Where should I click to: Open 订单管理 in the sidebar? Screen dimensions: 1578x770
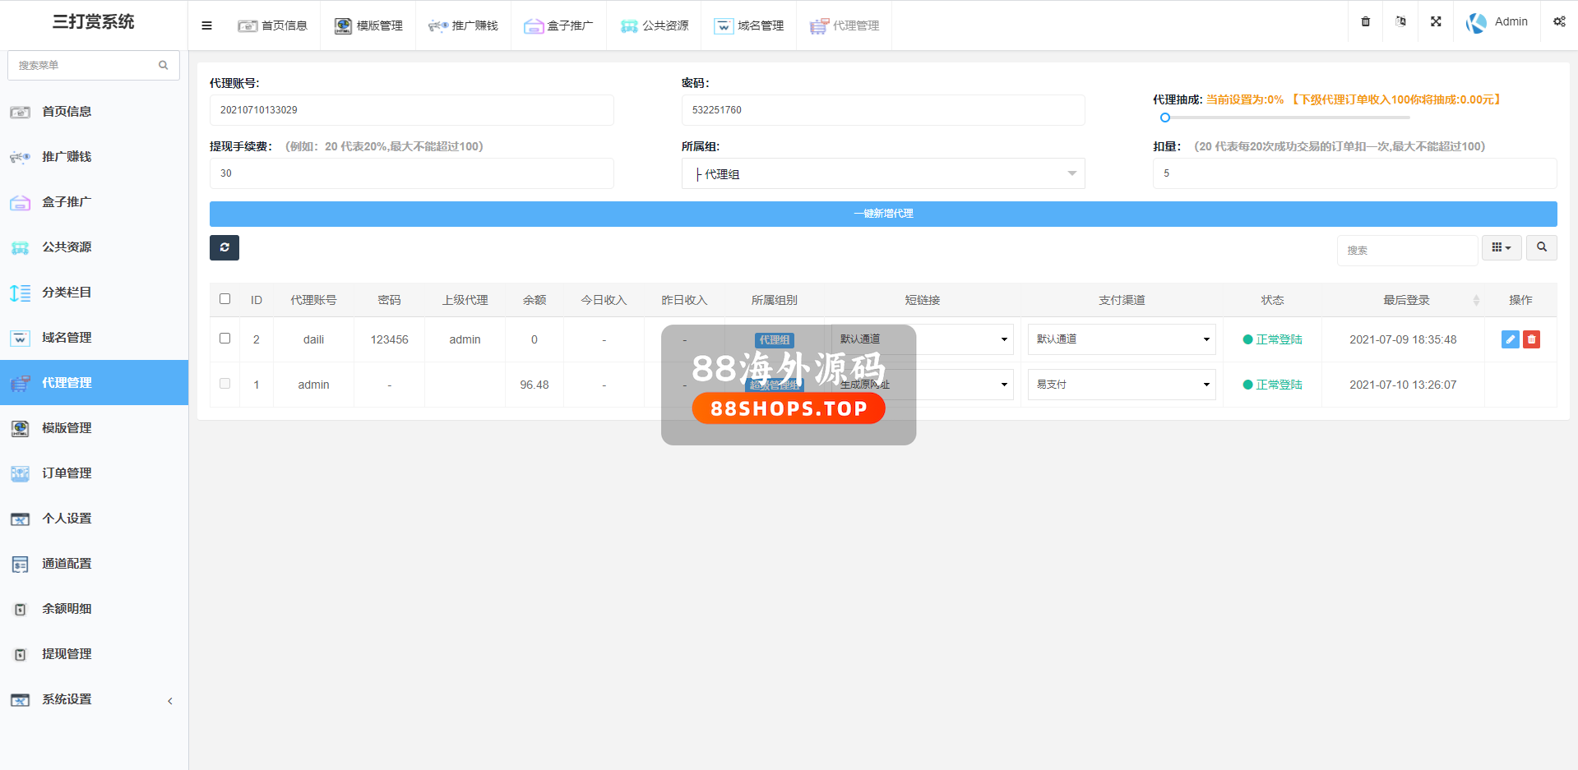point(67,473)
